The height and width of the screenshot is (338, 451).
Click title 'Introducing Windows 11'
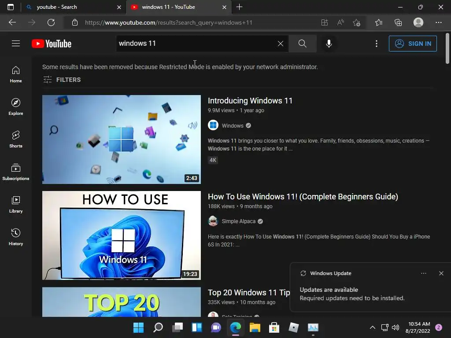coord(250,101)
